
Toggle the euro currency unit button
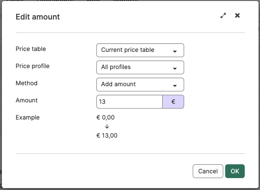point(173,101)
